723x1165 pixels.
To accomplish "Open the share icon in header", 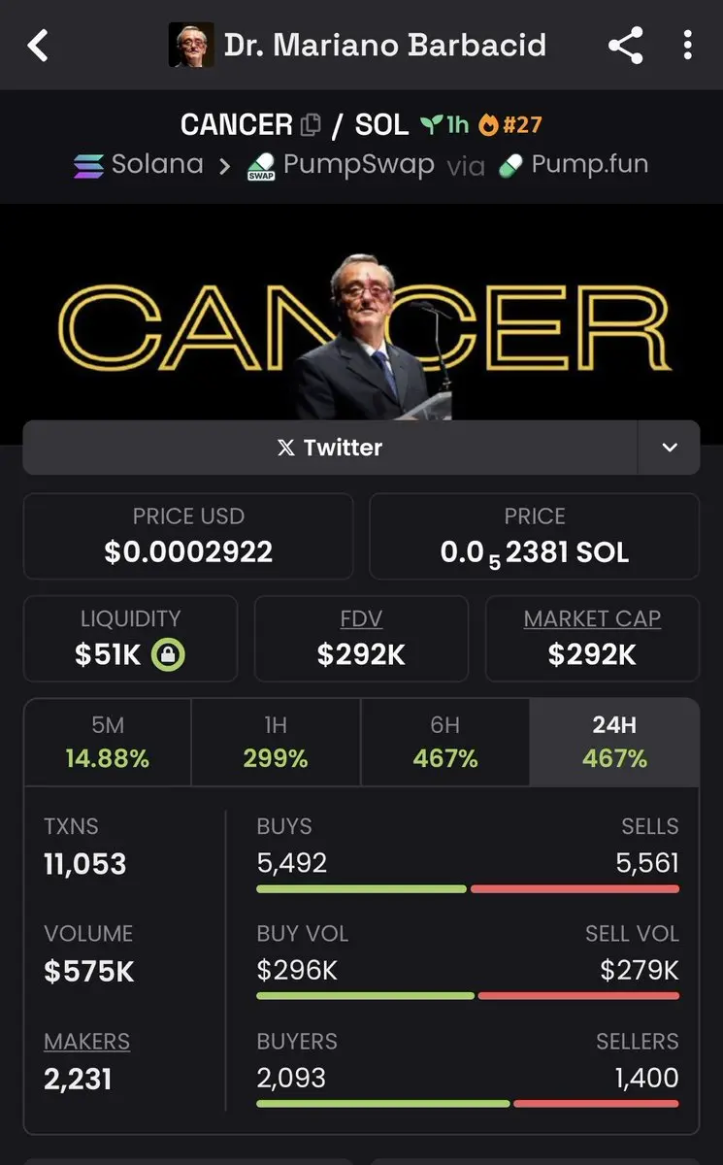I will pyautogui.click(x=626, y=45).
